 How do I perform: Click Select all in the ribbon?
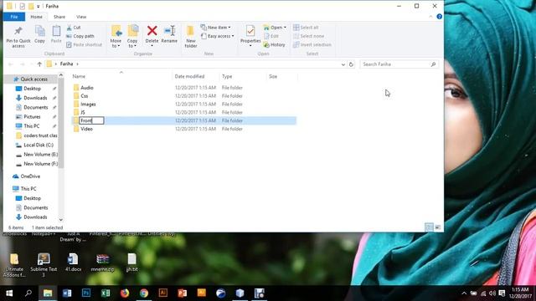(x=306, y=28)
